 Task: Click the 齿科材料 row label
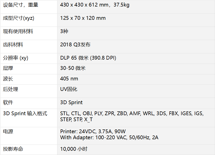(13, 45)
